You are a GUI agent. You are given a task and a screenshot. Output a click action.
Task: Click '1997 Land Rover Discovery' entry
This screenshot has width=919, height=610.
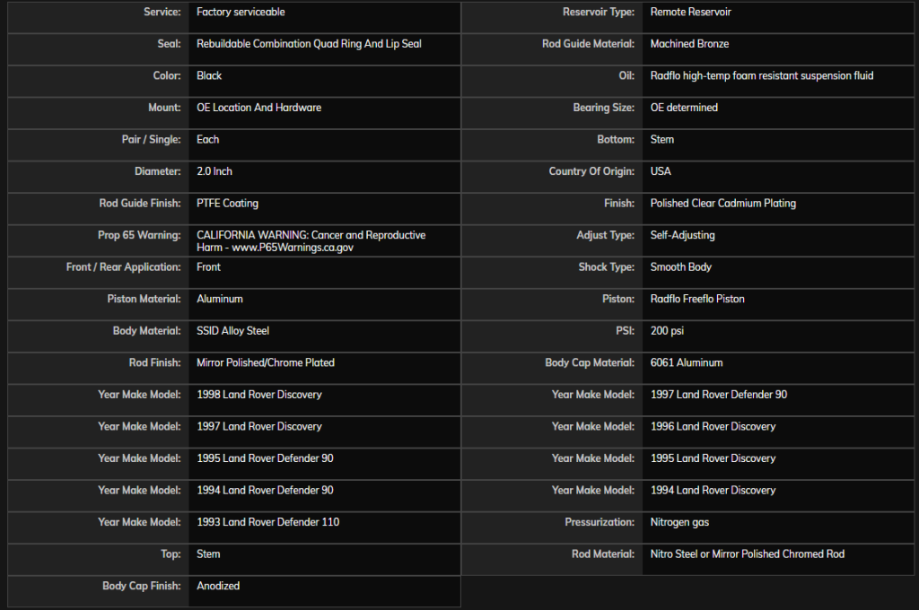coord(259,426)
